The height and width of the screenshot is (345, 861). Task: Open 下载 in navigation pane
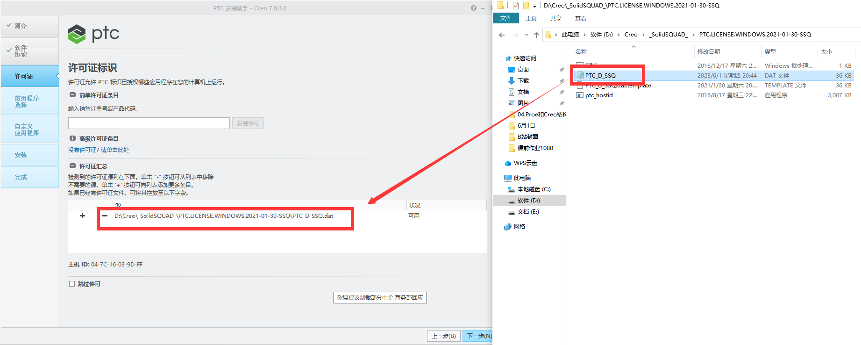(x=523, y=81)
